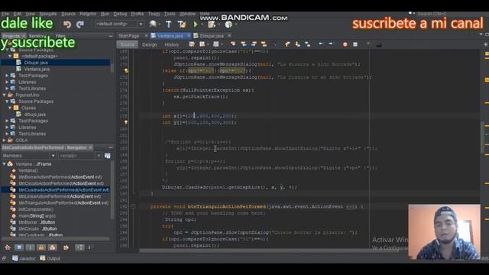Click the lightbulb hint on the else-if line
The image size is (489, 275).
coord(126,71)
